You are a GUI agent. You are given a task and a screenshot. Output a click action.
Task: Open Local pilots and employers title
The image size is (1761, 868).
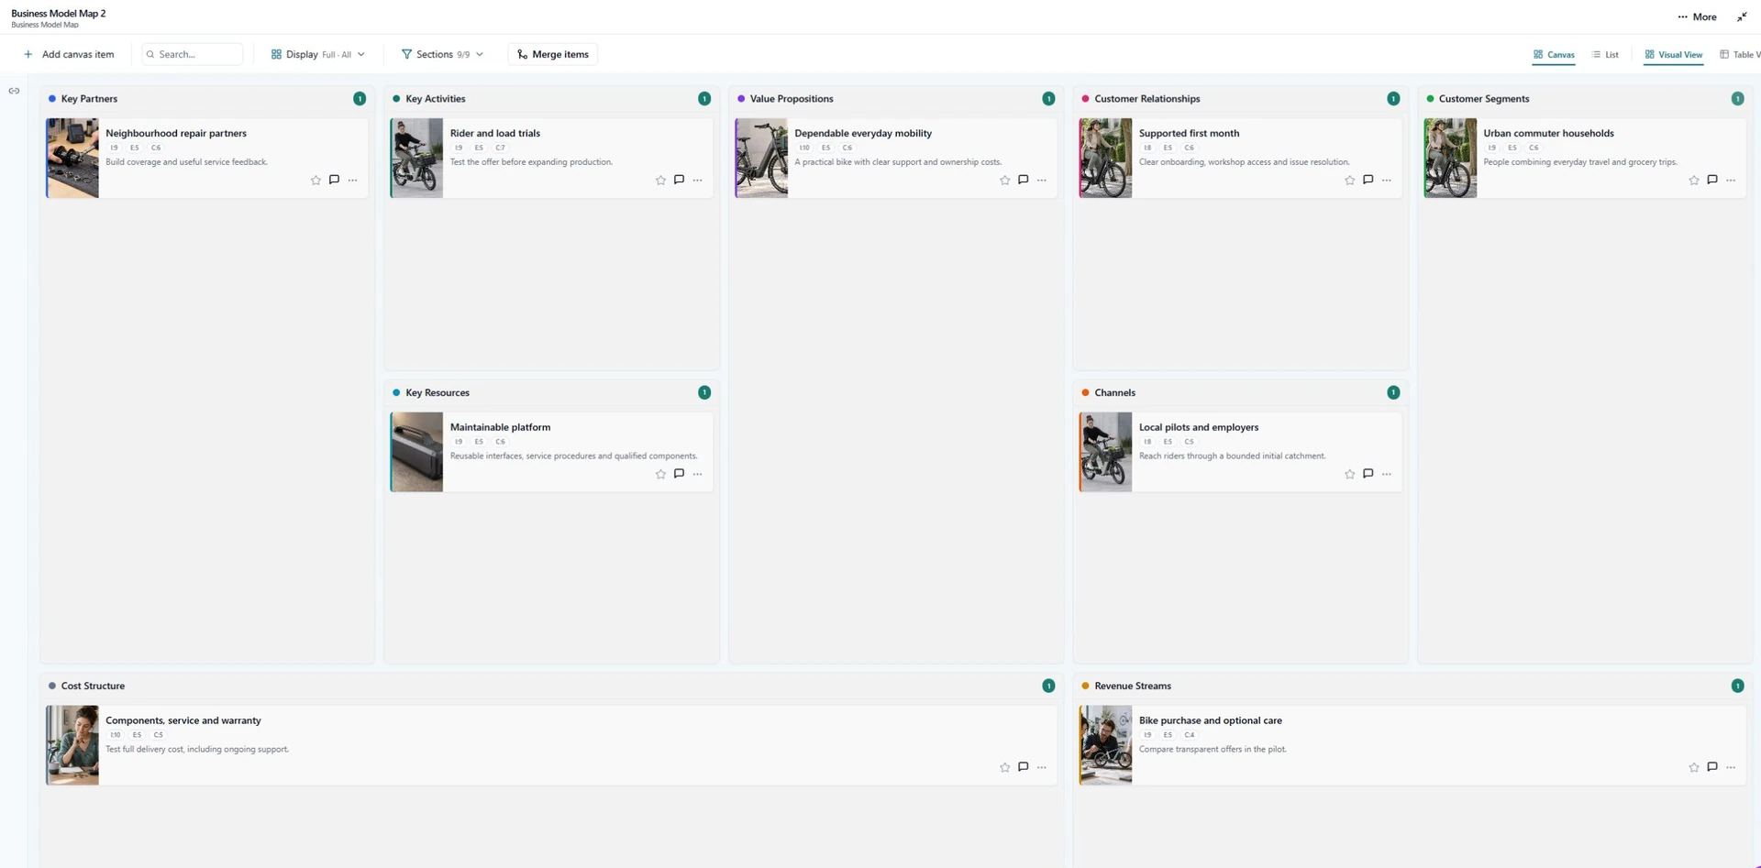tap(1199, 427)
